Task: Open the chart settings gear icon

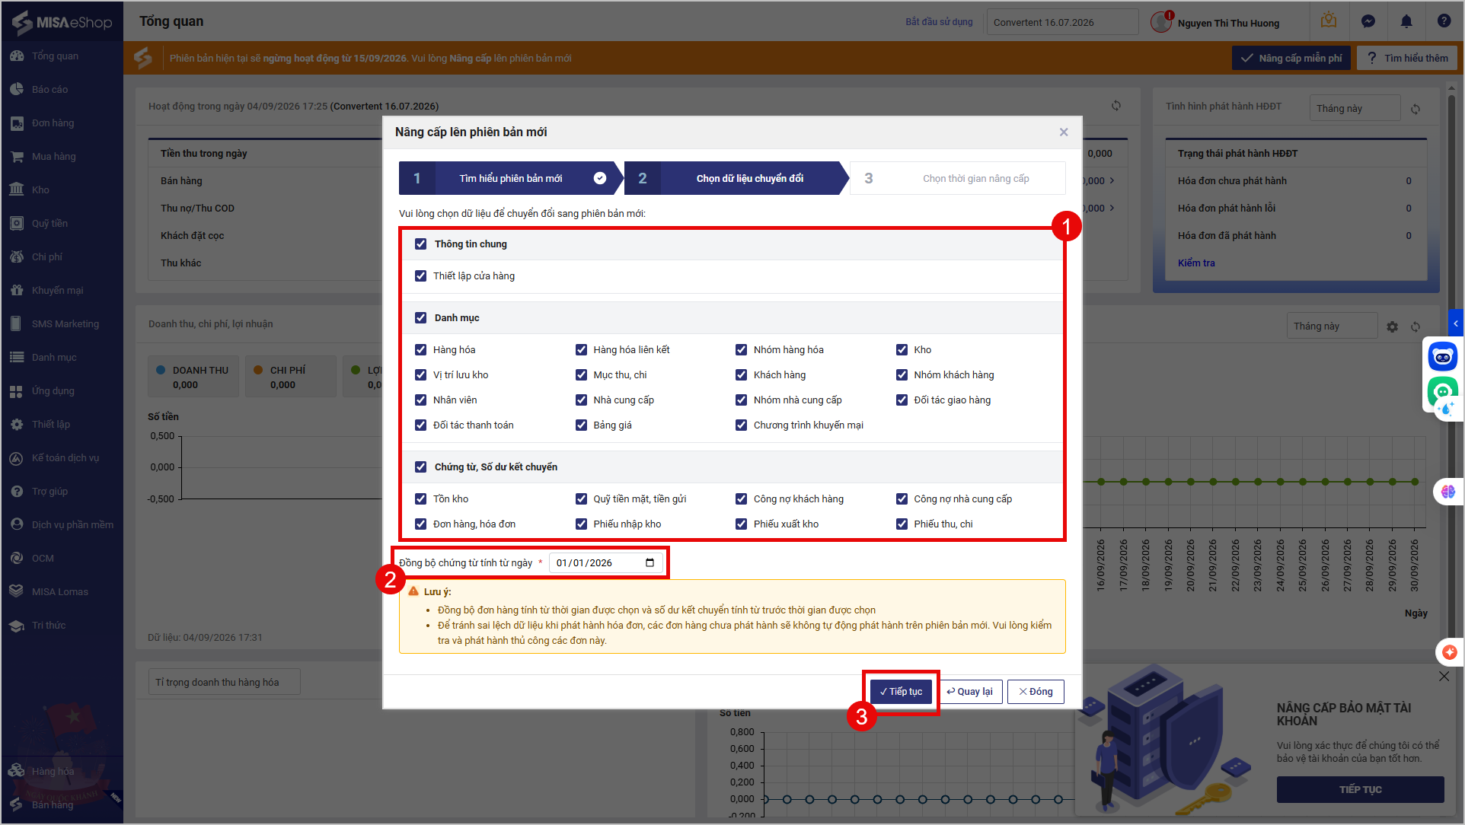Action: click(1392, 326)
